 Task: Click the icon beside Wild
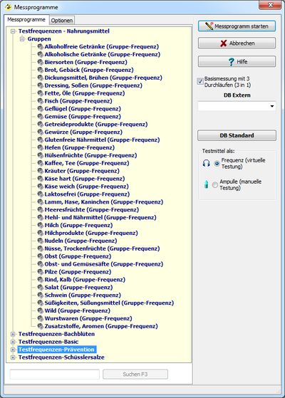coord(40,310)
